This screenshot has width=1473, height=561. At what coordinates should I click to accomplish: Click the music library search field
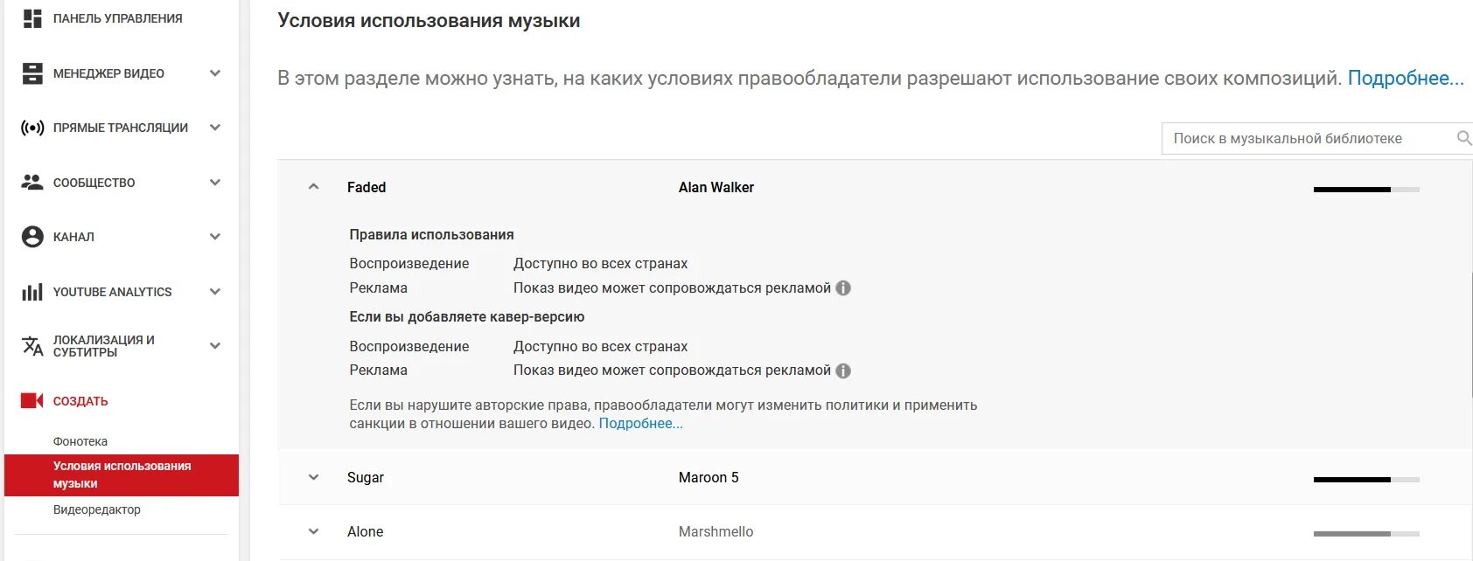pos(1308,138)
